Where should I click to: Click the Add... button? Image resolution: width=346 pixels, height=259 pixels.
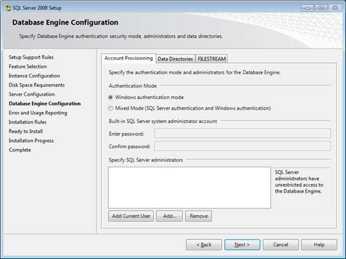170,216
